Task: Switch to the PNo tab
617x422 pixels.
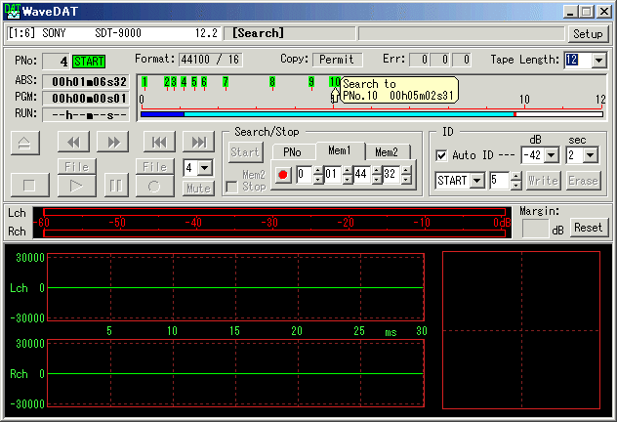Action: [x=292, y=151]
